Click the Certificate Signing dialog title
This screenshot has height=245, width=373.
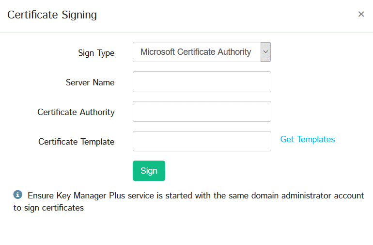point(52,15)
